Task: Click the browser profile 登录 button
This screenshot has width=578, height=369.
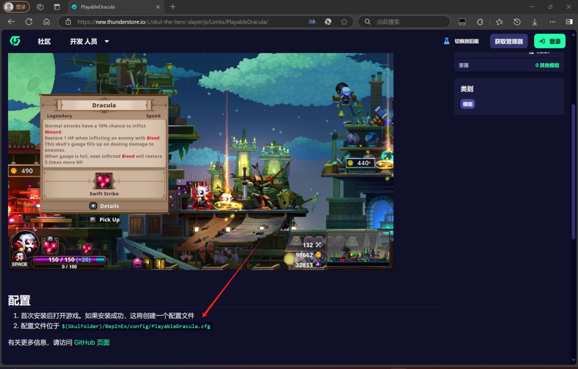Action: tap(17, 7)
